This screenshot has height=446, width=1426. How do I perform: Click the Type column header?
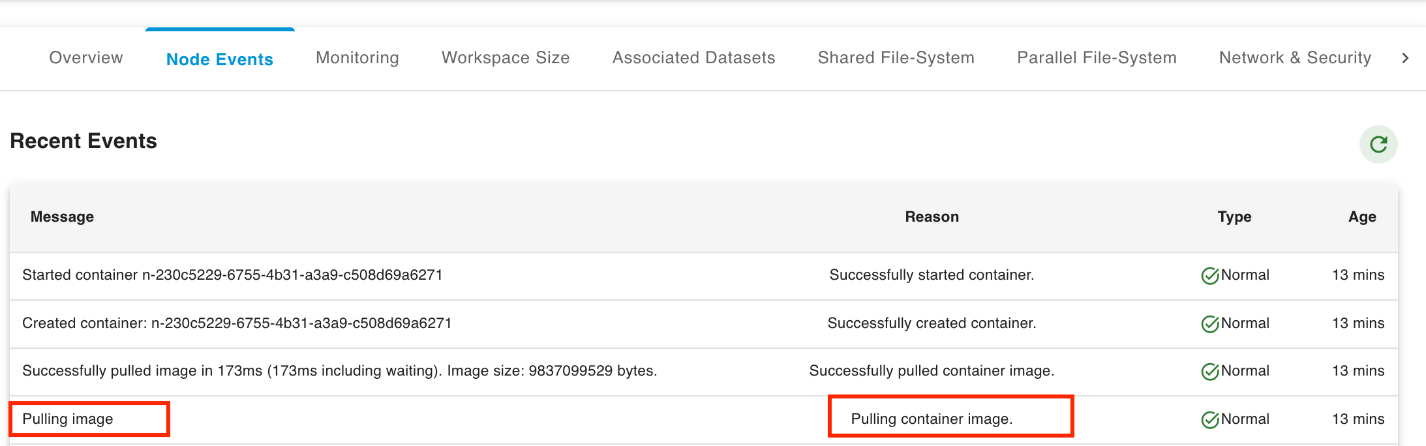click(1234, 217)
